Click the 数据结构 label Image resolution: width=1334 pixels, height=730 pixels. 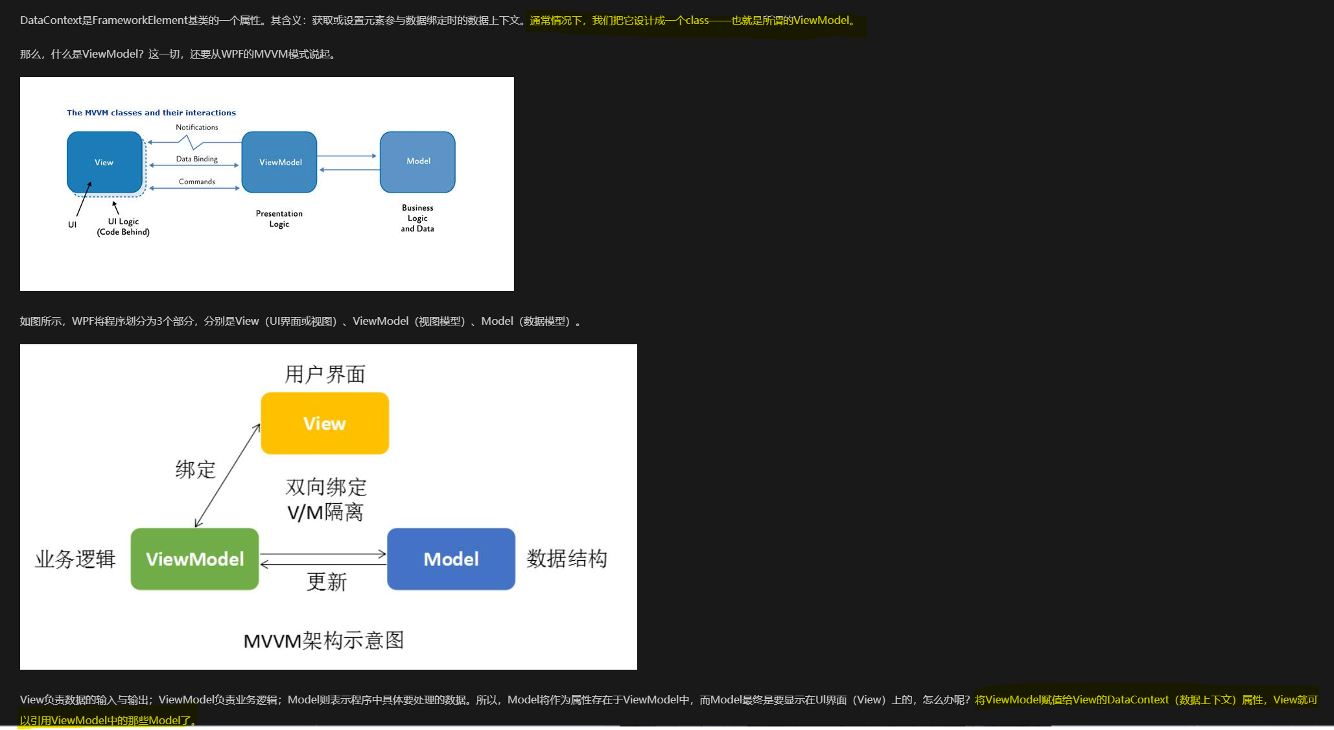tap(567, 558)
